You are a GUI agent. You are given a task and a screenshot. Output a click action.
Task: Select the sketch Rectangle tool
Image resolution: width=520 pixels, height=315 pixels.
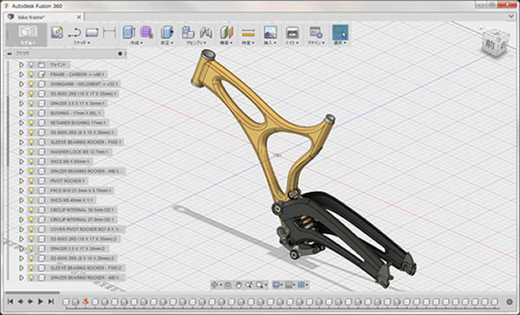pos(92,33)
